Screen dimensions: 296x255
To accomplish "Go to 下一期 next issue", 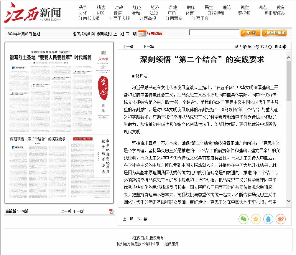I will (x=131, y=34).
